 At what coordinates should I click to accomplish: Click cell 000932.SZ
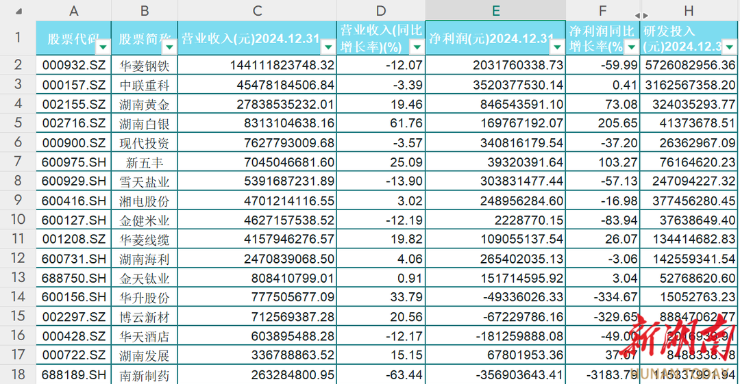(73, 65)
